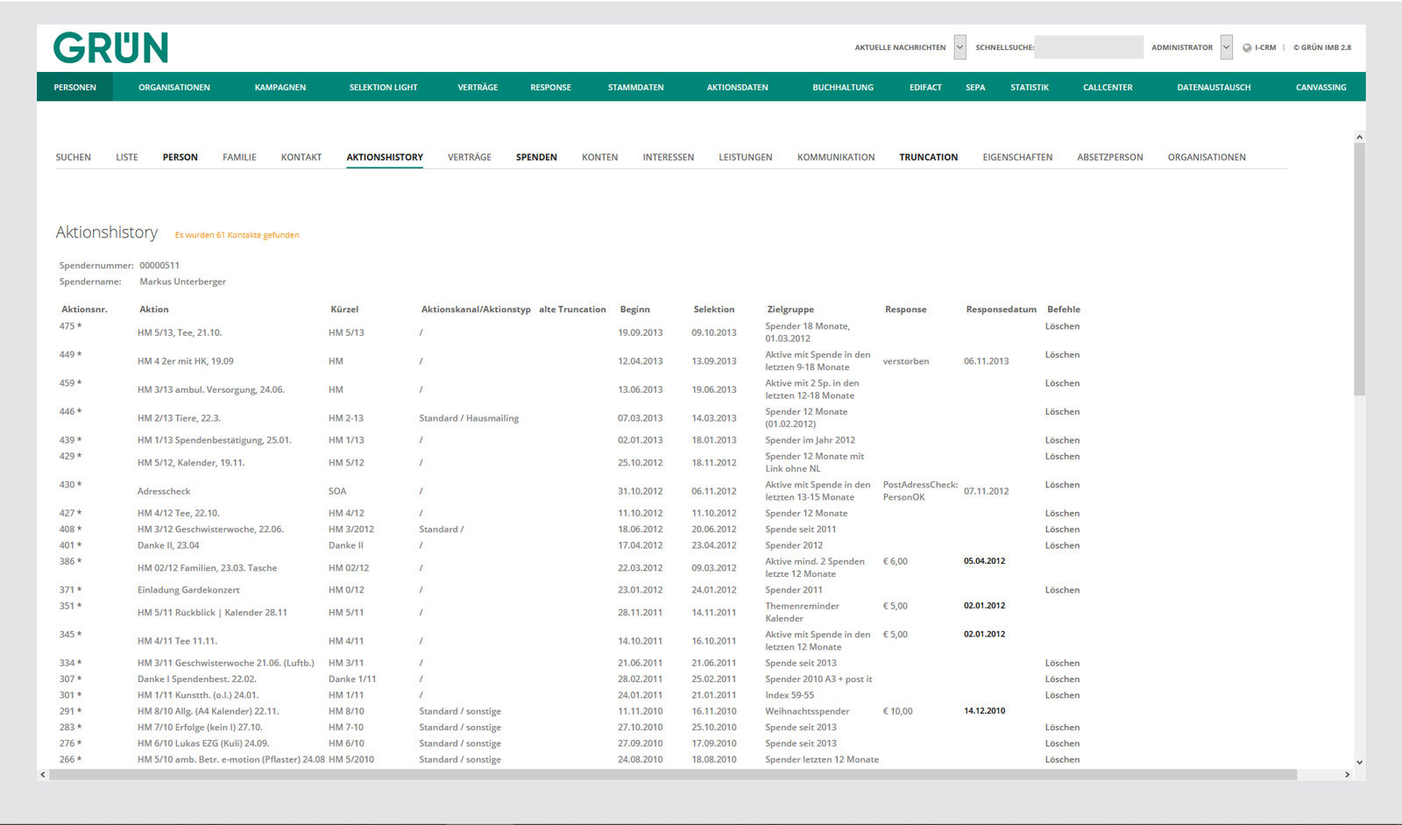1402x825 pixels.
Task: Select the Buchhaltung menu item
Action: [843, 87]
